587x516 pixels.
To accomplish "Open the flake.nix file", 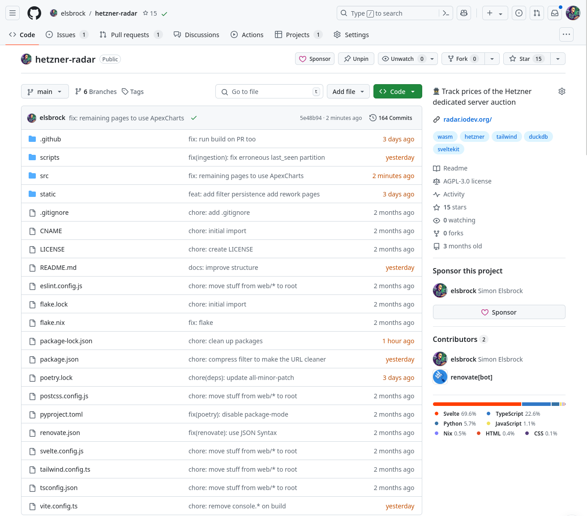I will (x=52, y=323).
